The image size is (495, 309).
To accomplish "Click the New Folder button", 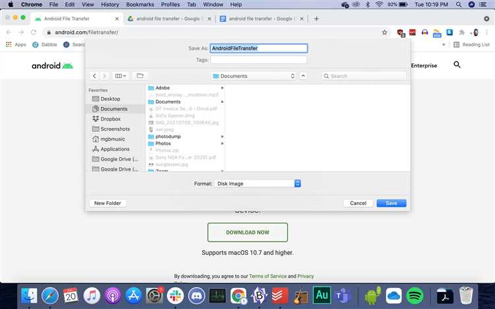I will pos(108,203).
